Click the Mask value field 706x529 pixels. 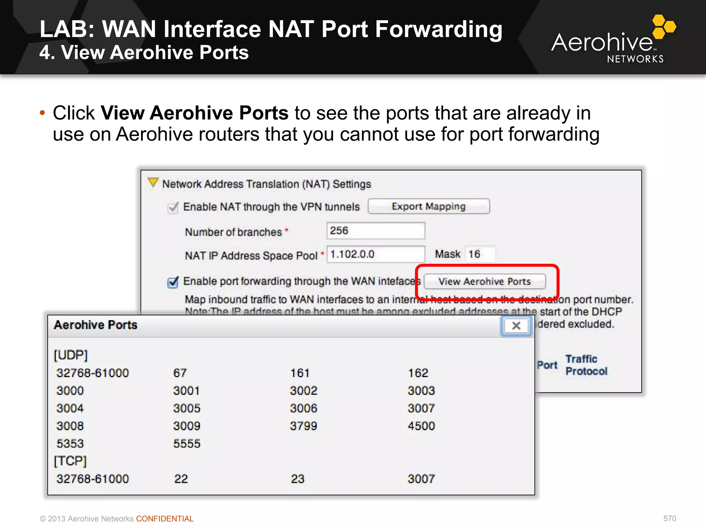[x=480, y=254]
